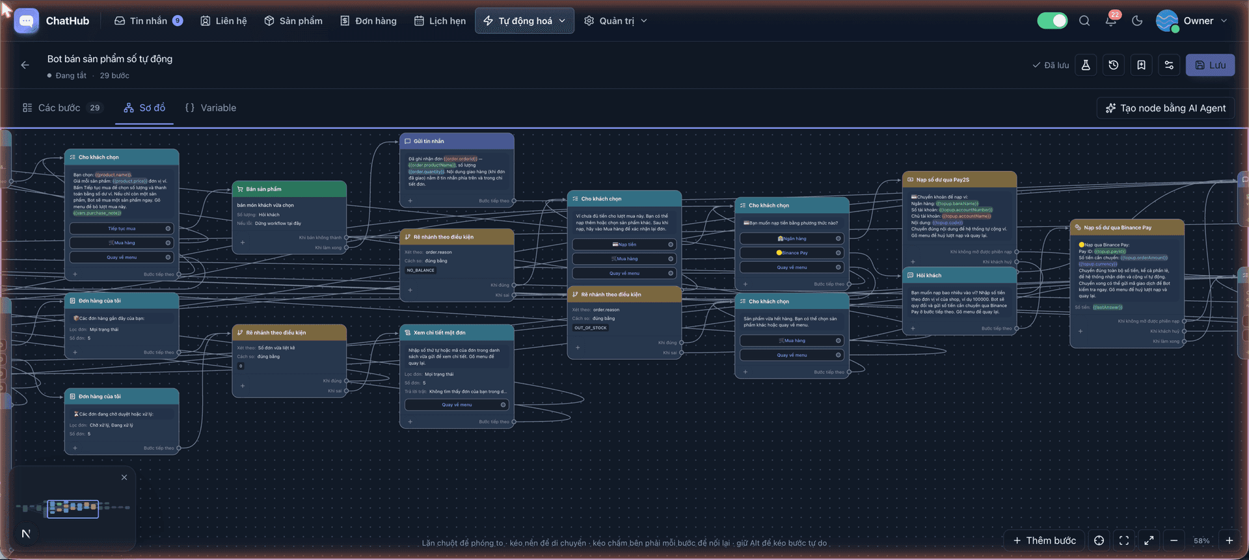This screenshot has height=560, width=1249.
Task: Click the Tiếp tục mua option
Action: coord(122,228)
